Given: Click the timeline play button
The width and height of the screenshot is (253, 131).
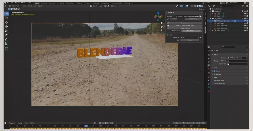Looking at the screenshot, I should 107,123.
